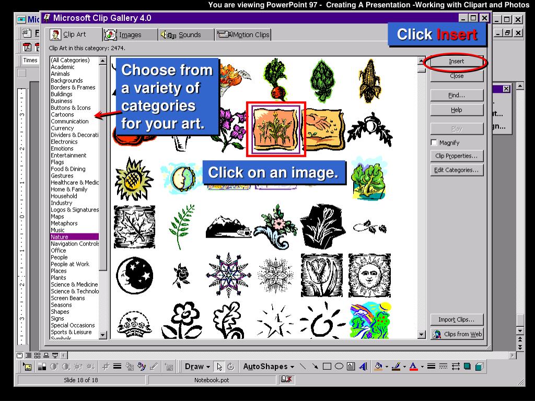
Task: Open the AutoShapes dropdown
Action: 269,367
